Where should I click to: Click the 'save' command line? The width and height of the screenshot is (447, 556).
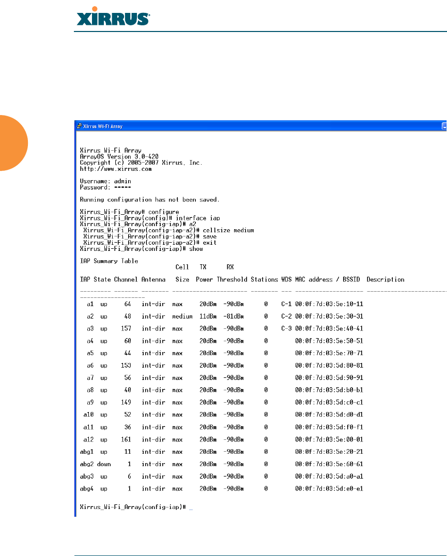click(150, 237)
